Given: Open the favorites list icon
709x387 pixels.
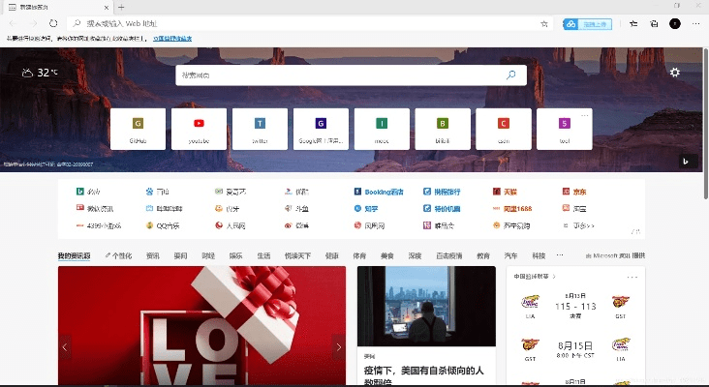Looking at the screenshot, I should pos(634,23).
